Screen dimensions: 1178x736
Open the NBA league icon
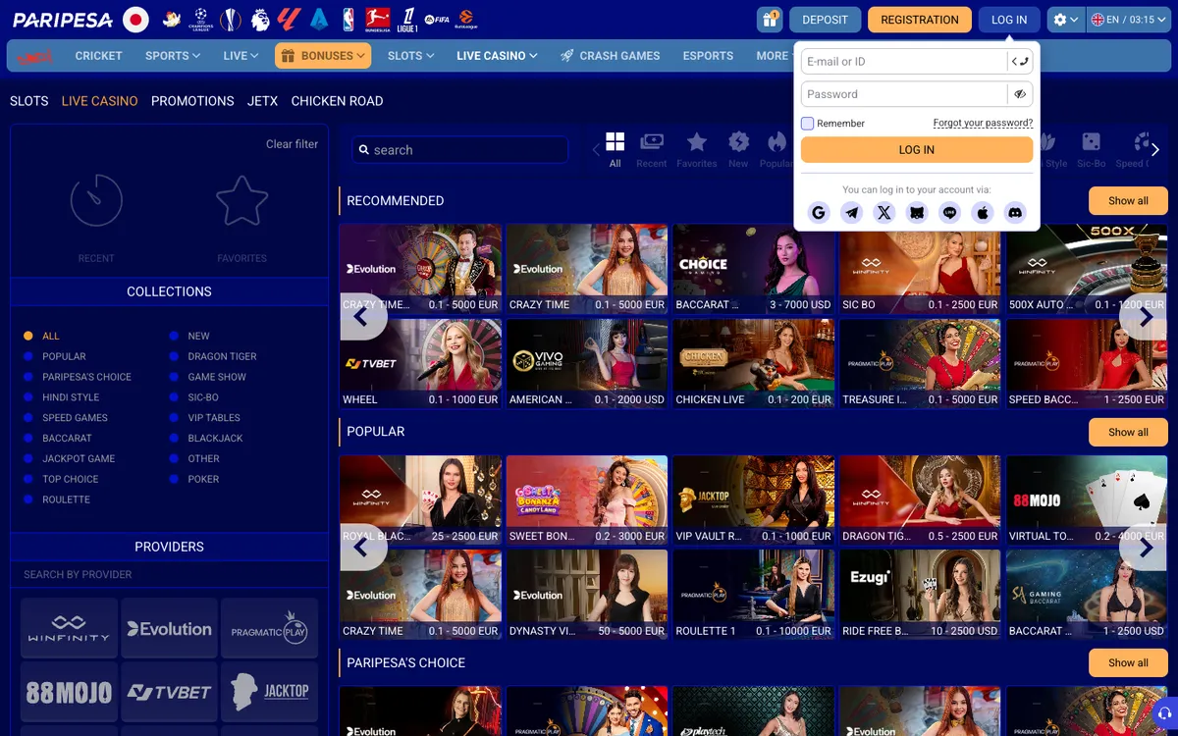348,19
